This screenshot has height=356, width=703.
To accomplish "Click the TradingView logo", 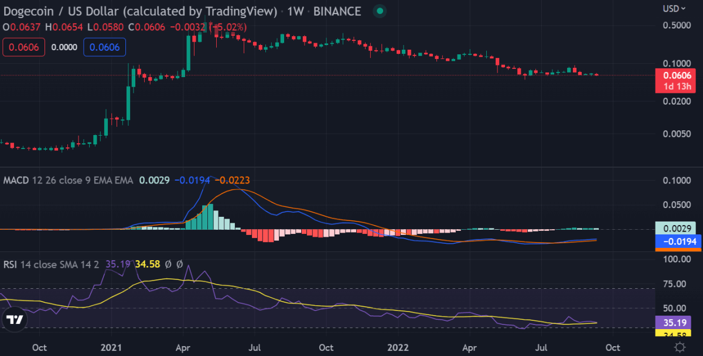I will click(x=14, y=319).
